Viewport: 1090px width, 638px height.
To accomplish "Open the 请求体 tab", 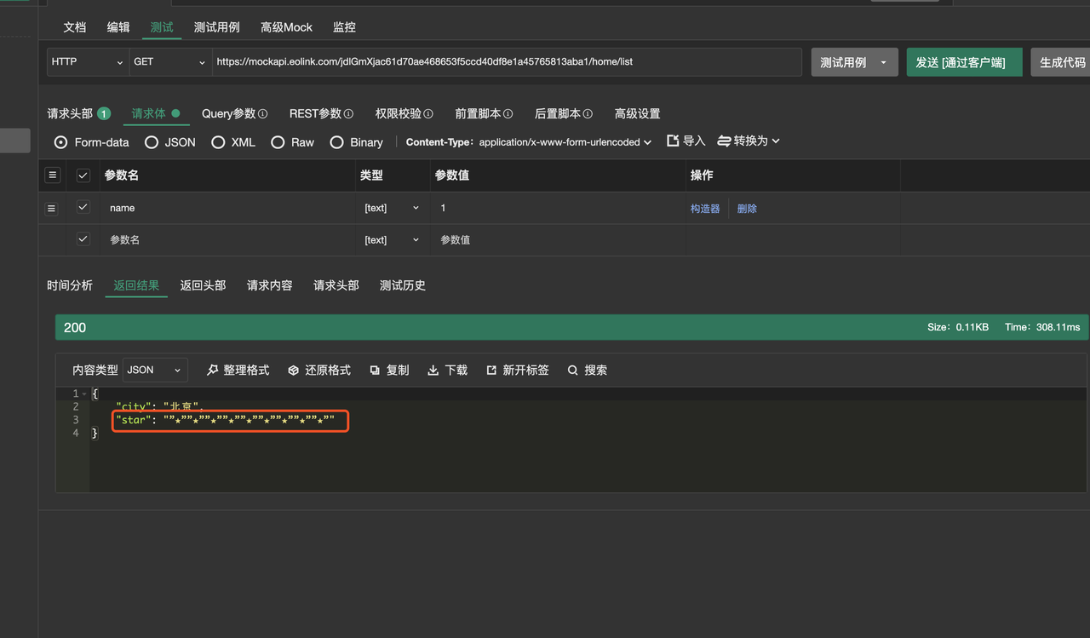I will tap(156, 113).
